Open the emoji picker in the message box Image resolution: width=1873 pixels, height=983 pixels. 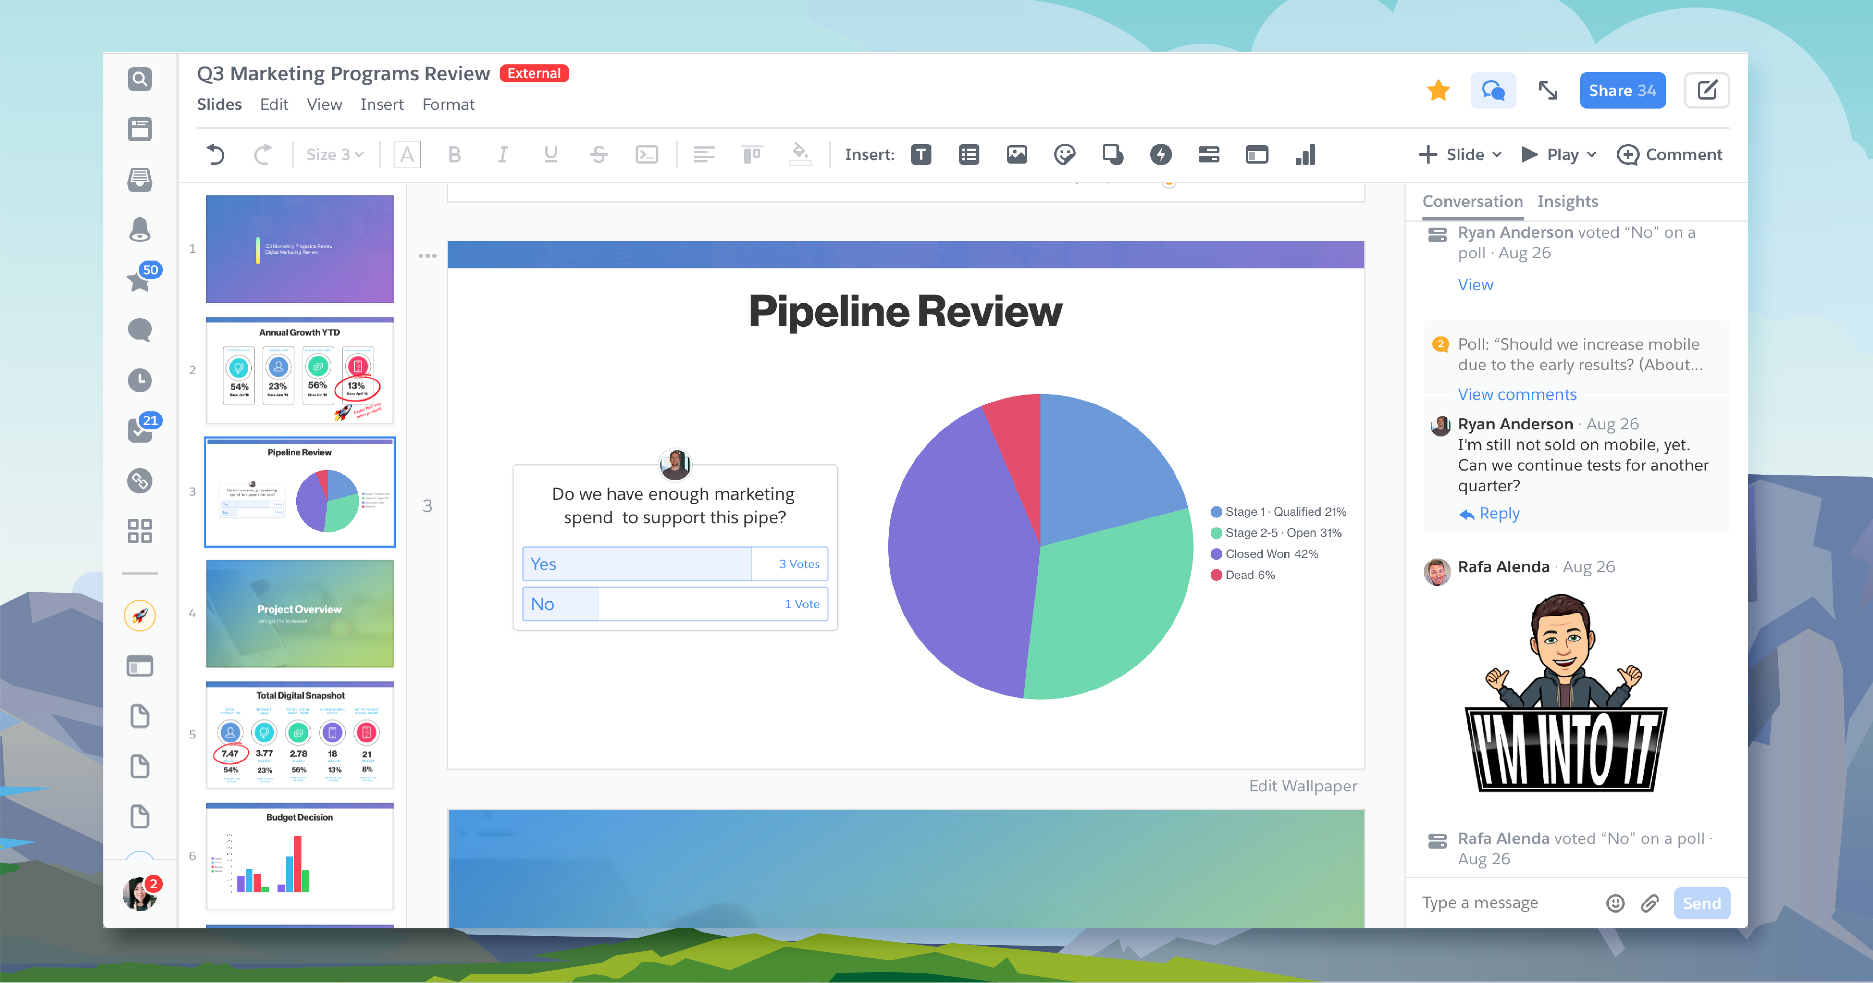(1615, 903)
